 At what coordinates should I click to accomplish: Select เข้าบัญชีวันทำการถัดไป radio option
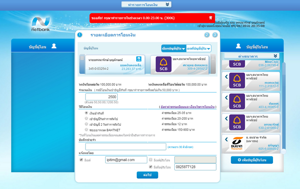pyautogui.click(x=86, y=118)
